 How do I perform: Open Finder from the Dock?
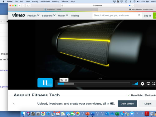tap(23, 114)
